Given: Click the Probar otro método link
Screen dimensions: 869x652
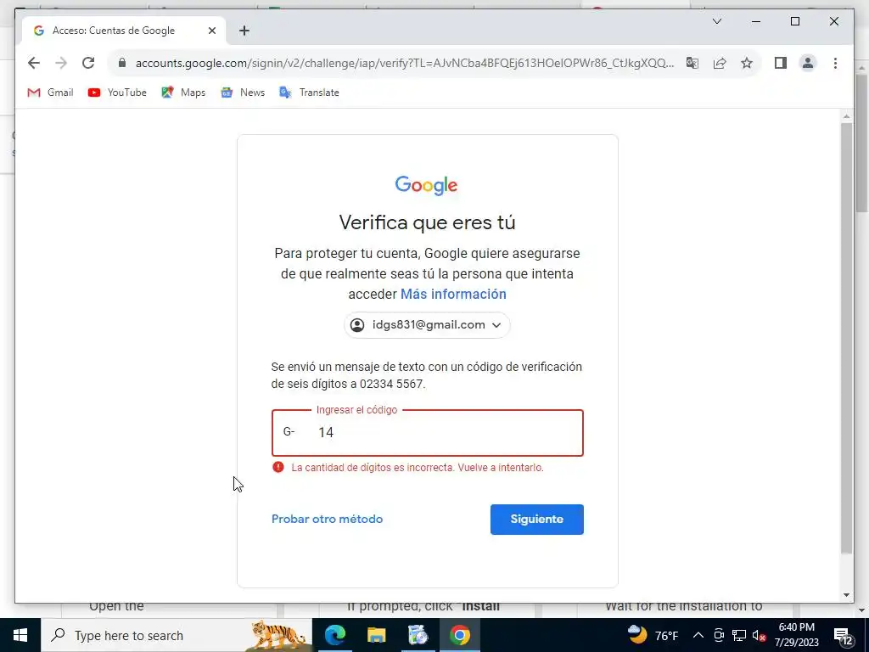Looking at the screenshot, I should [x=327, y=520].
